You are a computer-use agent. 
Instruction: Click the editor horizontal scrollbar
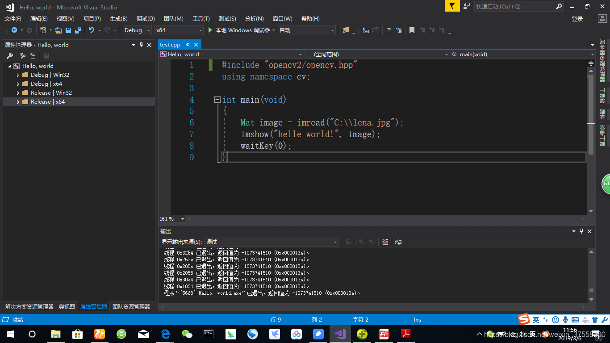pos(386,219)
